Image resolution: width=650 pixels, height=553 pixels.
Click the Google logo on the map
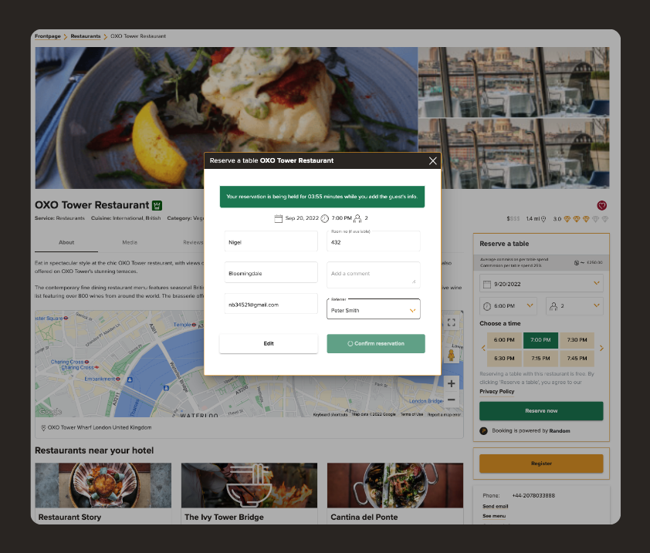pyautogui.click(x=50, y=412)
